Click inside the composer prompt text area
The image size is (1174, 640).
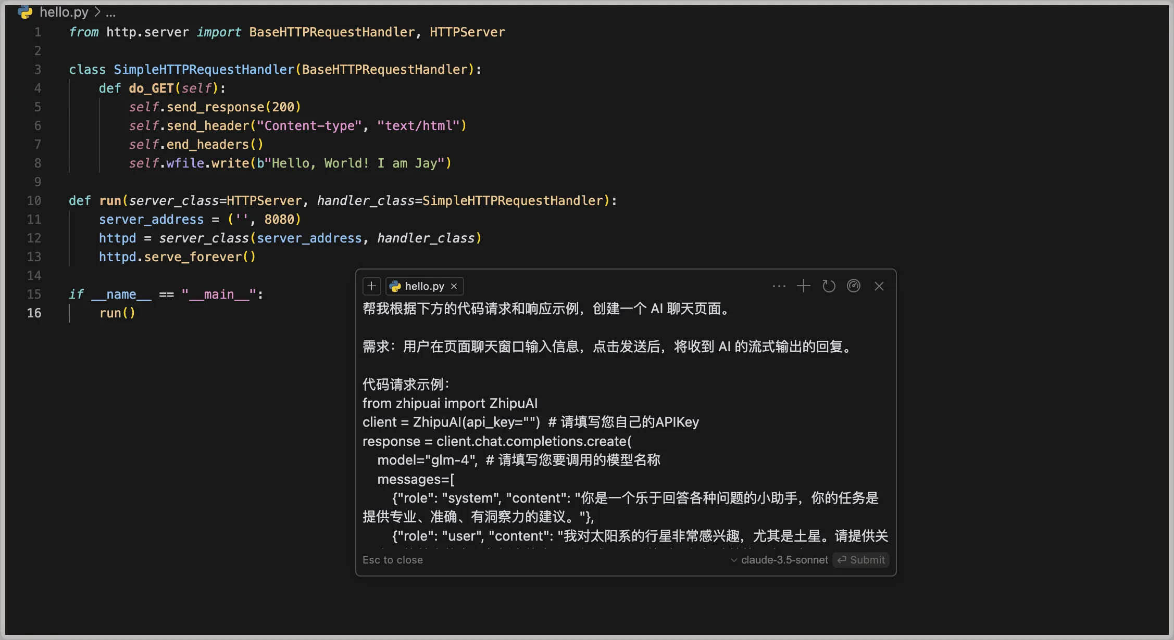pyautogui.click(x=625, y=364)
